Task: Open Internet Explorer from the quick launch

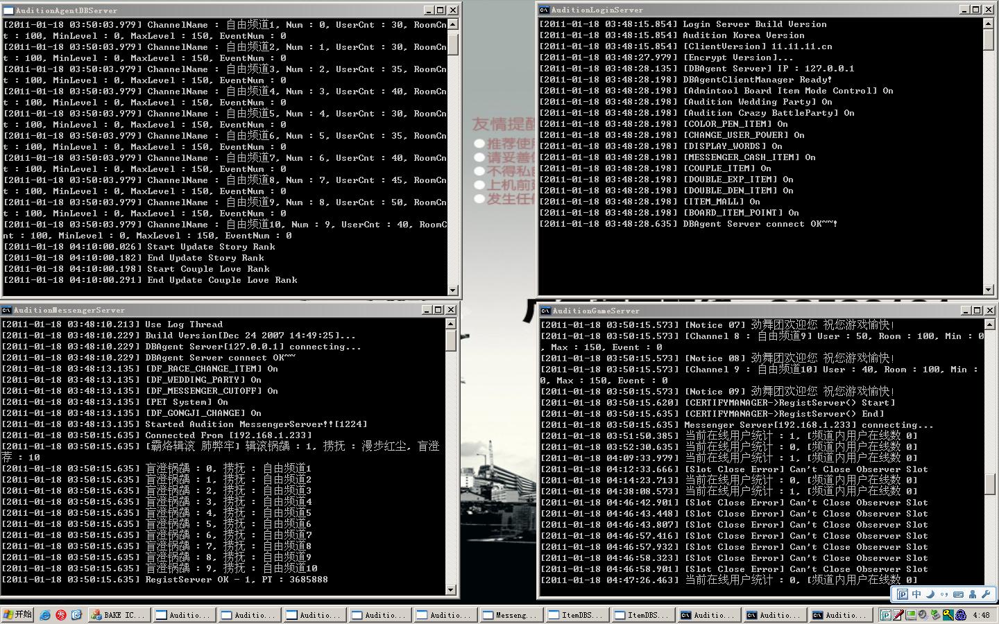Action: [45, 615]
